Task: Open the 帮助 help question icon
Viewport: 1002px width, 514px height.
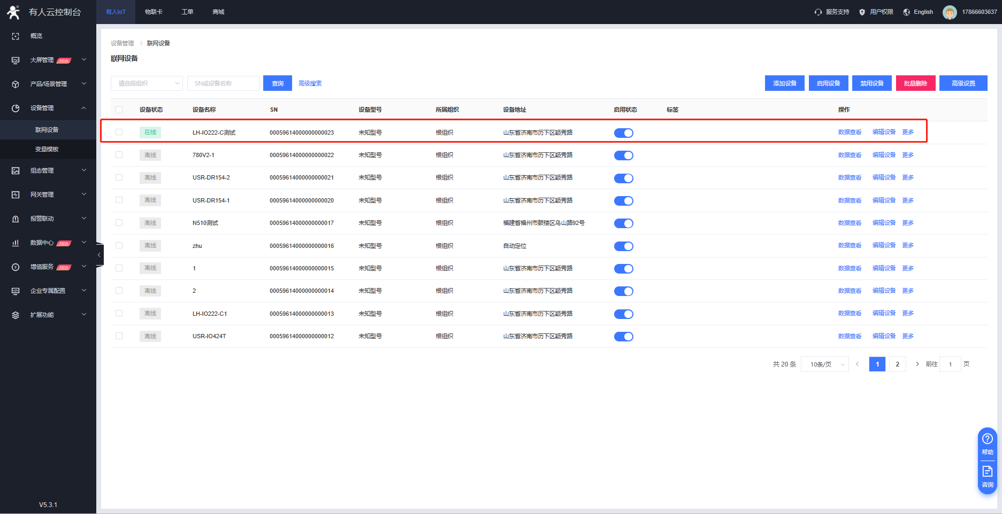Action: pos(987,439)
